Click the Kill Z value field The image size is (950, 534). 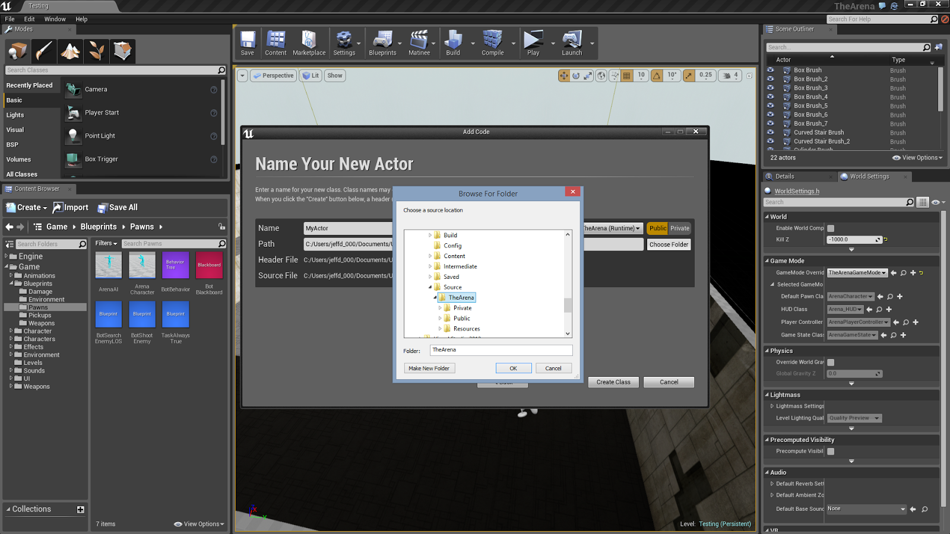coord(855,240)
